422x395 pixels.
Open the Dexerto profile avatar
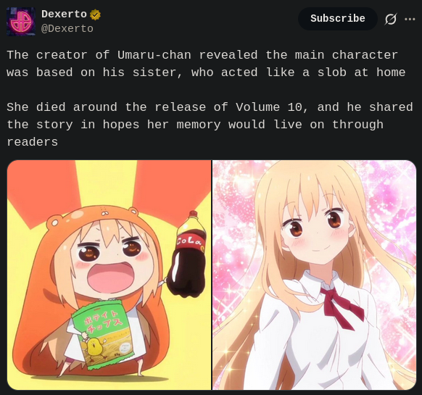(21, 22)
